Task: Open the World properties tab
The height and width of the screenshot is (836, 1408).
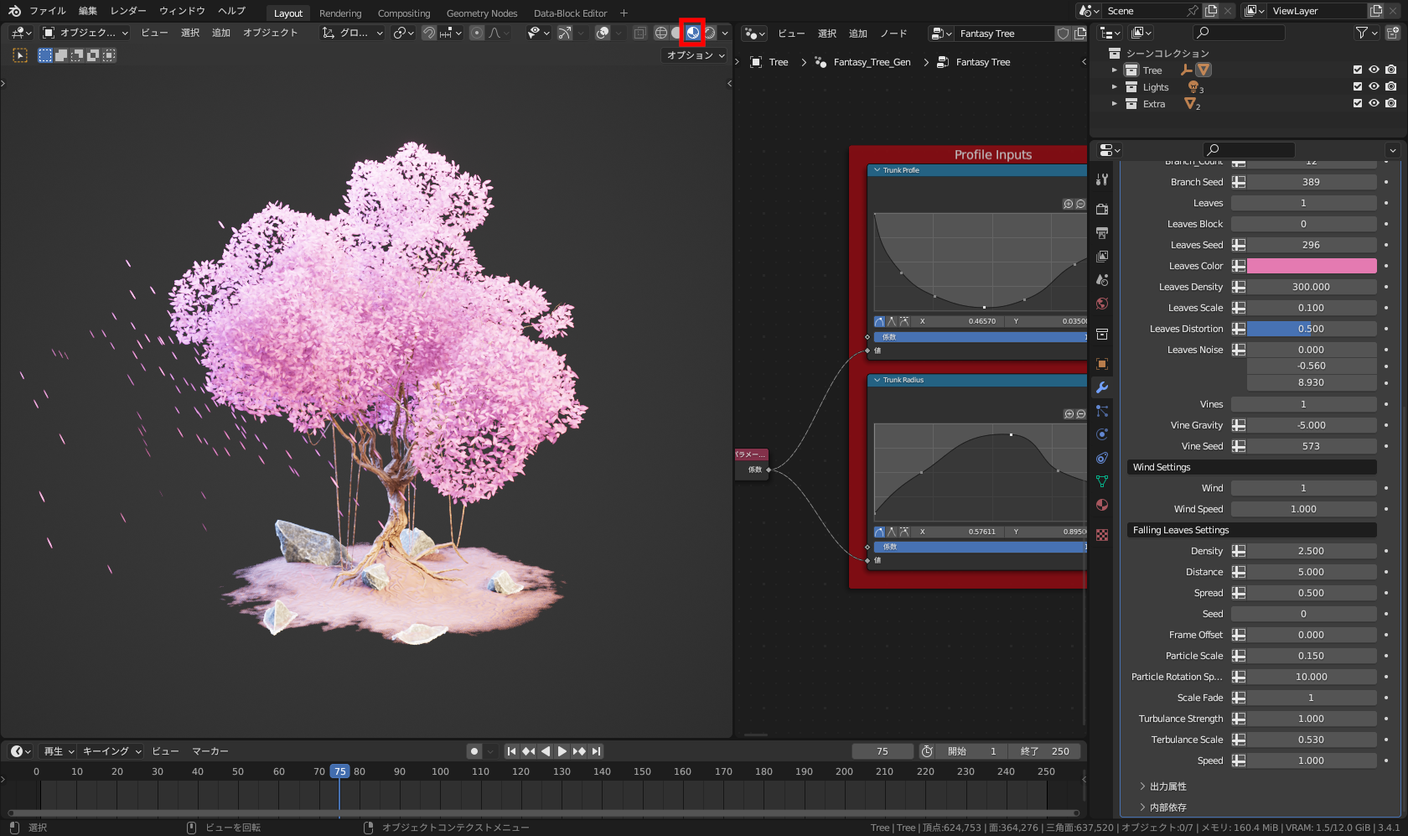Action: pos(1102,304)
